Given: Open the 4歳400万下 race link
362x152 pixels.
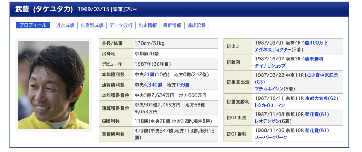Looking at the screenshot, I should pos(315,43).
